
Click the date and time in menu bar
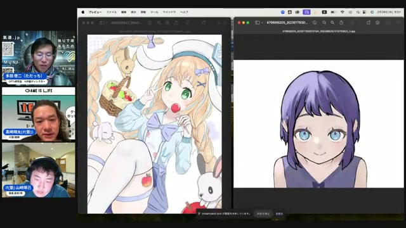(389, 12)
